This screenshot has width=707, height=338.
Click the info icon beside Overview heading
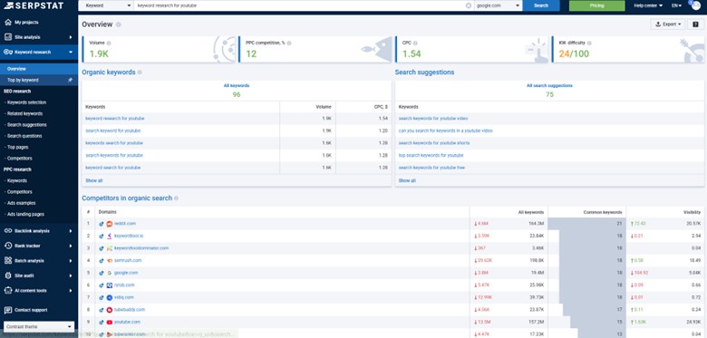pos(119,24)
